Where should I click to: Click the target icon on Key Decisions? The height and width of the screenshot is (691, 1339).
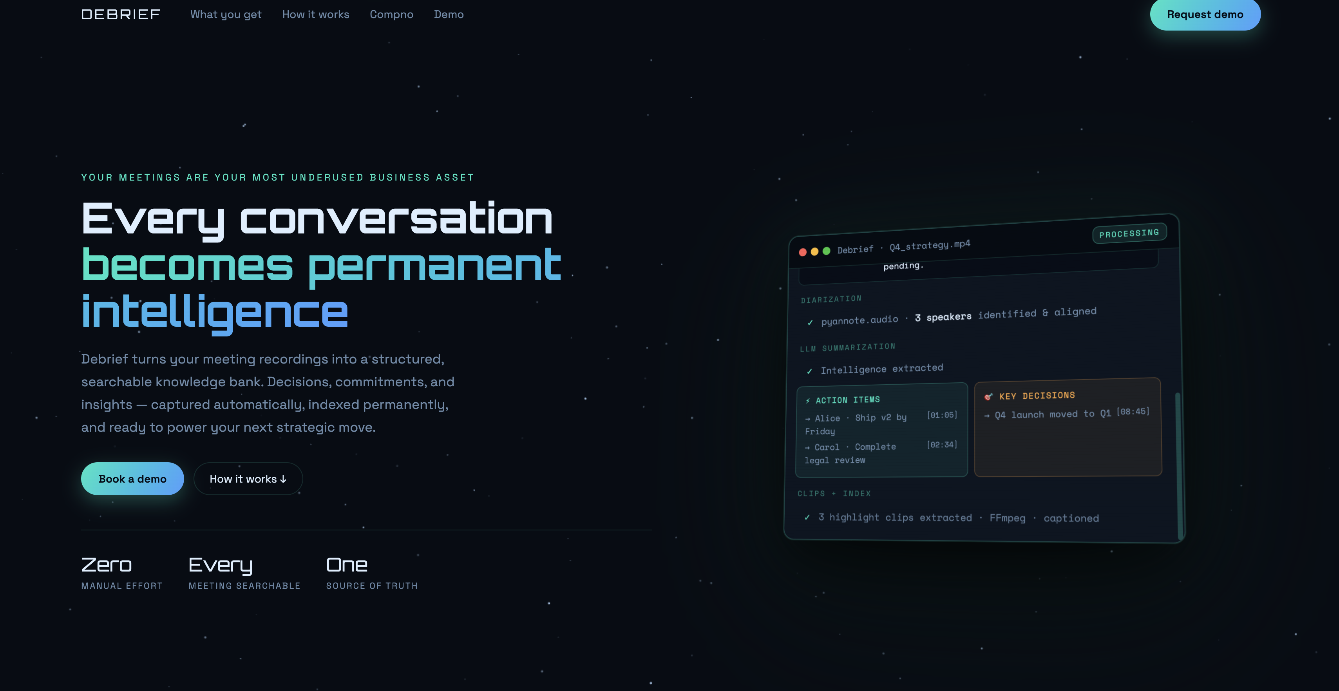coord(988,397)
